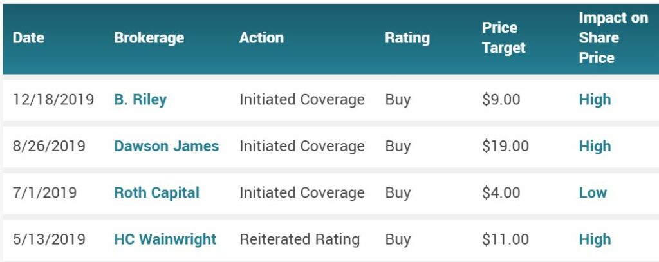Viewport: 659px width, 262px height.
Task: Sort by the Price Target column header
Action: (x=504, y=38)
